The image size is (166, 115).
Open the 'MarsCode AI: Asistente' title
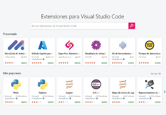16,54
